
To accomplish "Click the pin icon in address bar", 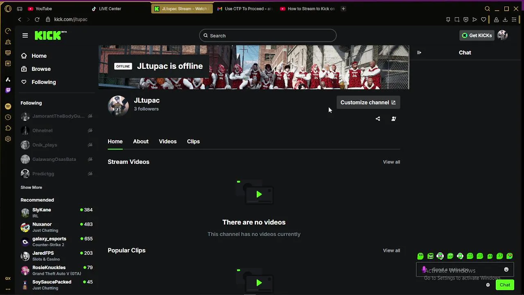I will 448,20.
